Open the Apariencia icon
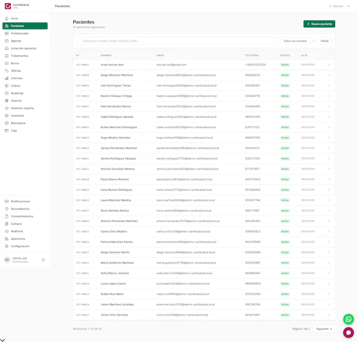Image resolution: width=358 pixels, height=342 pixels. point(7,239)
